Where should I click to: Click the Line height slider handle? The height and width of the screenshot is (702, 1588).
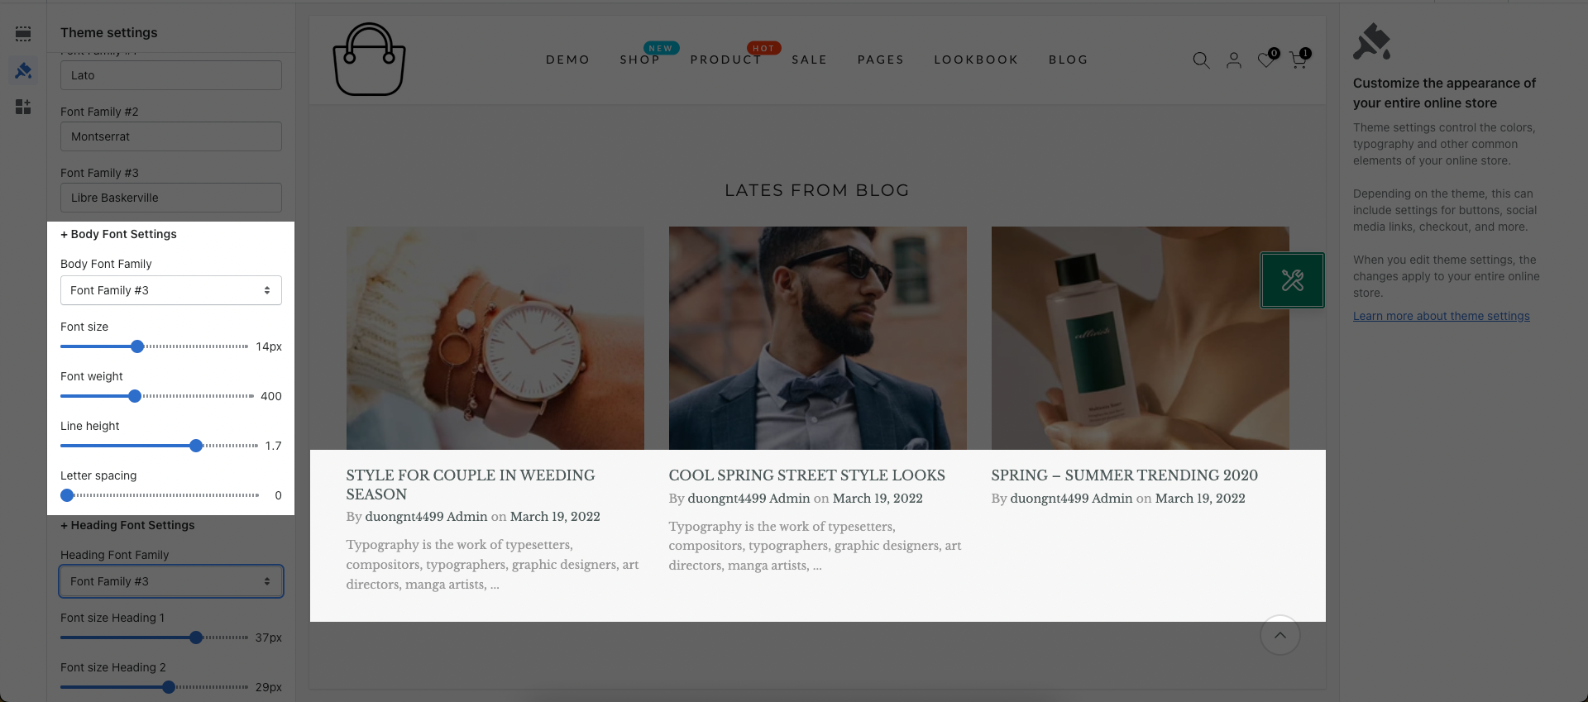pos(196,446)
